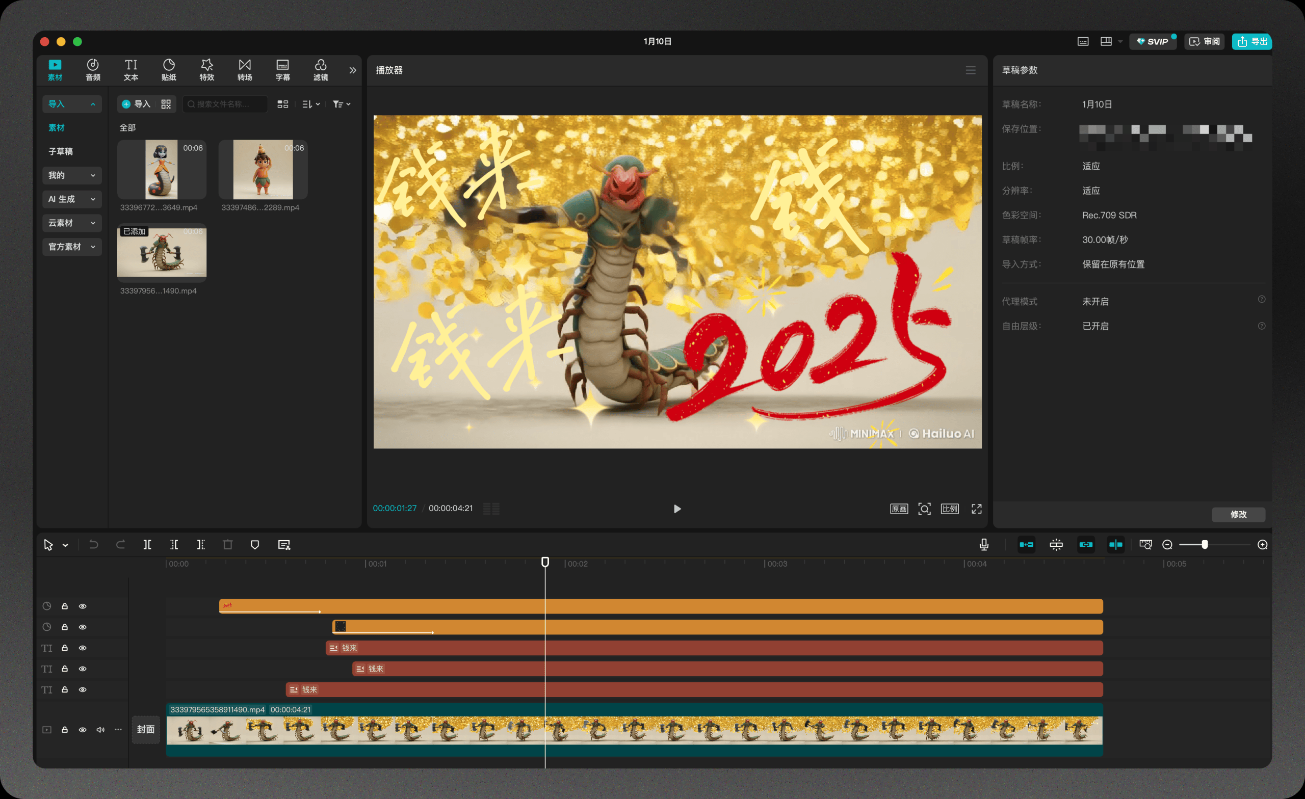The width and height of the screenshot is (1305, 799).
Task: Select the pointer selection tool
Action: tap(48, 544)
